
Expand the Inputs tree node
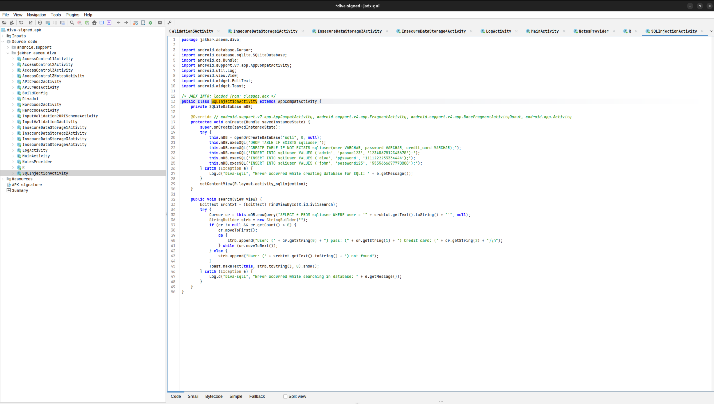(3, 36)
